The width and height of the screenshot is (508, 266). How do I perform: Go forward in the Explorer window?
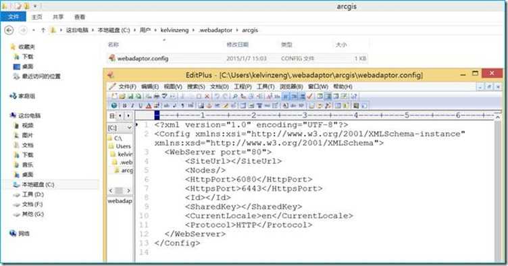pyautogui.click(x=23, y=30)
